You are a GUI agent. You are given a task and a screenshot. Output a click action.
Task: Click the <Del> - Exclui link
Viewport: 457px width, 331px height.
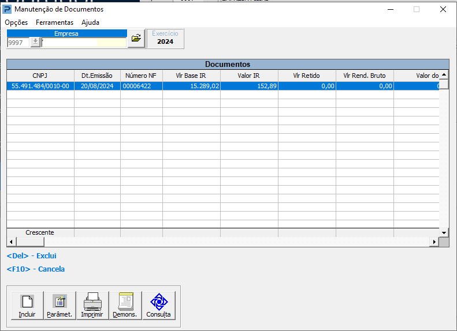point(31,255)
